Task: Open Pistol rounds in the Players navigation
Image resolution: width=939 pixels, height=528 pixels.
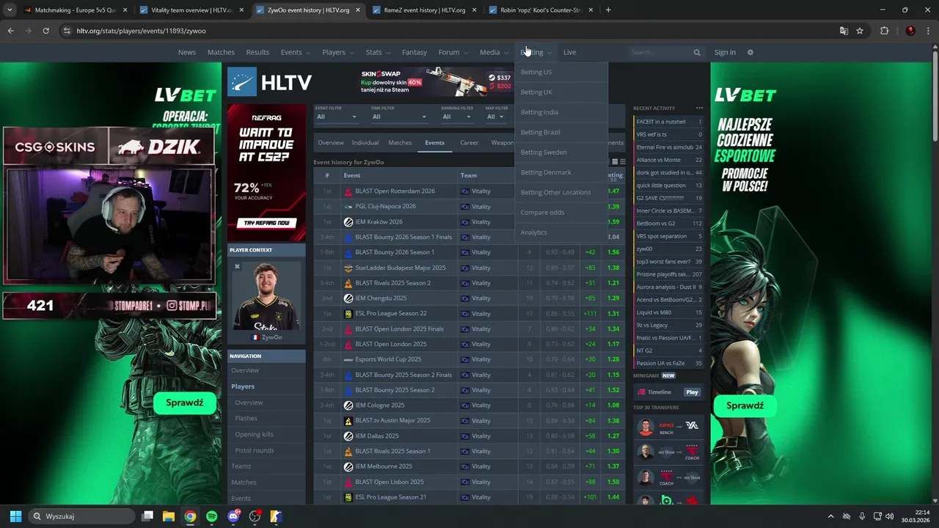Action: (x=255, y=450)
